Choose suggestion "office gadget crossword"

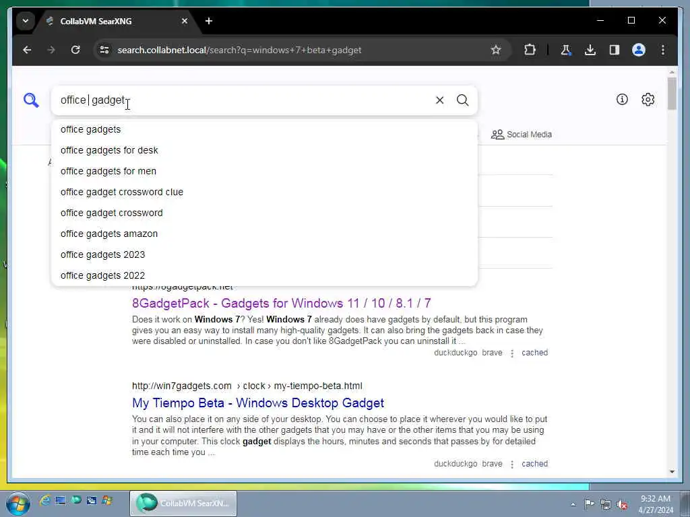tap(264, 213)
